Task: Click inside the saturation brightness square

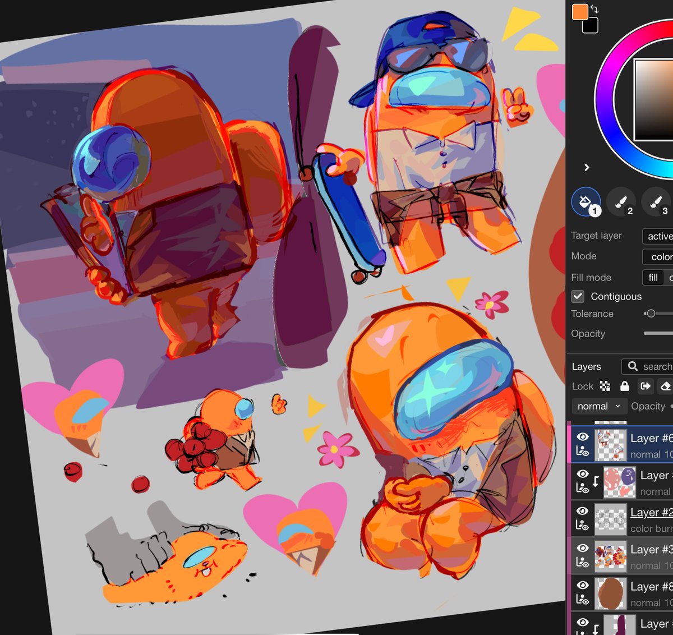Action: point(654,99)
